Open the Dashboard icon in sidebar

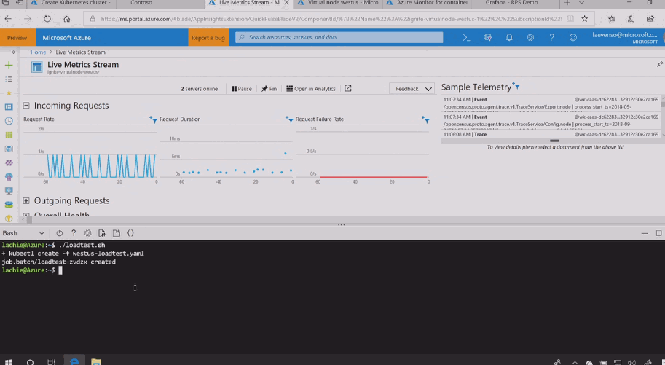tap(9, 107)
